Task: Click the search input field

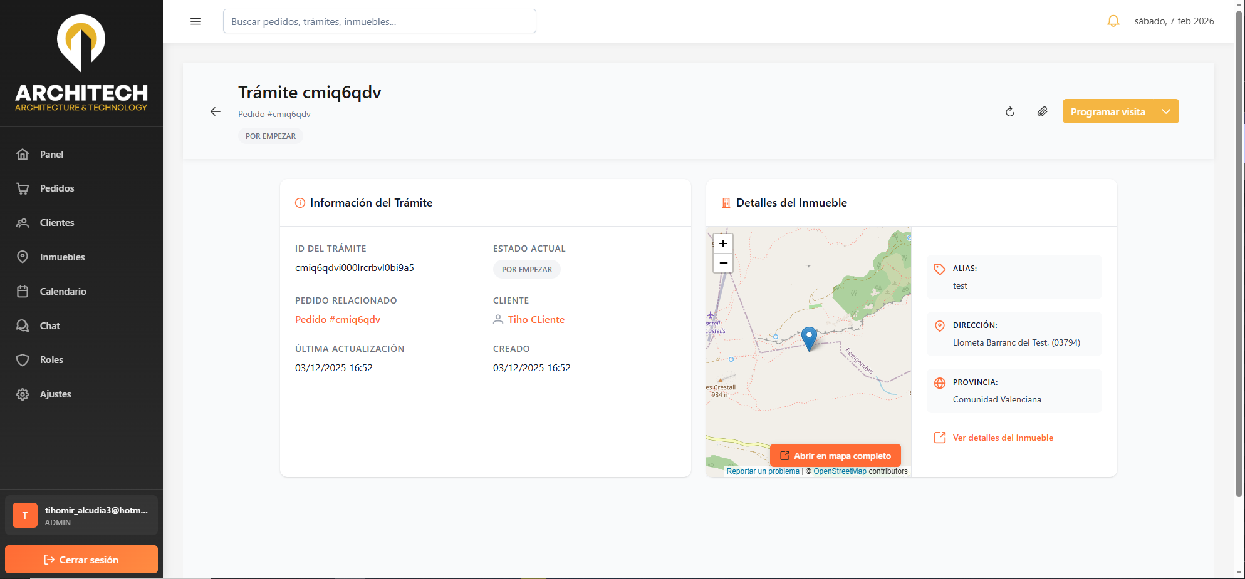Action: (379, 21)
